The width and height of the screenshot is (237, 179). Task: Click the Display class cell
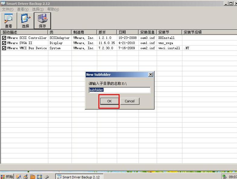pyautogui.click(x=56, y=43)
